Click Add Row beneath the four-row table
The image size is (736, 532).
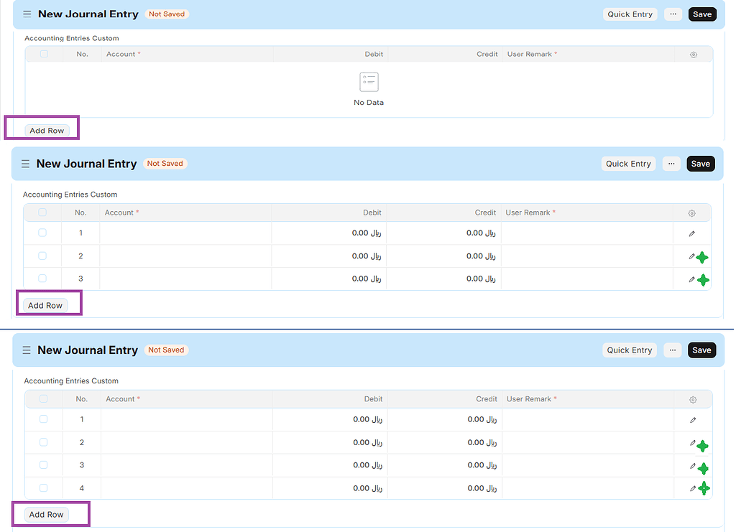pos(47,515)
